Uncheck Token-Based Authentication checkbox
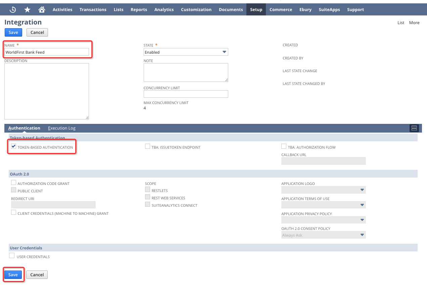 point(14,146)
